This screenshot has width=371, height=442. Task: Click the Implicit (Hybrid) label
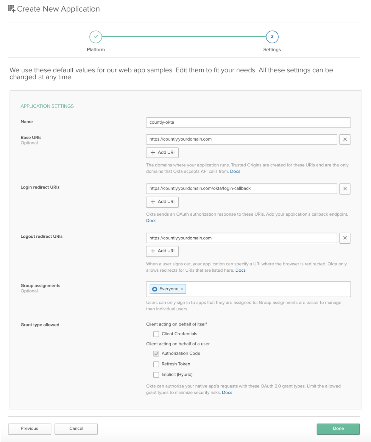tap(177, 375)
